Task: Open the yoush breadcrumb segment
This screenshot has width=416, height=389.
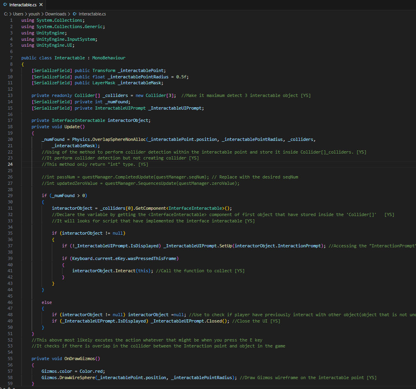Action: pos(34,14)
